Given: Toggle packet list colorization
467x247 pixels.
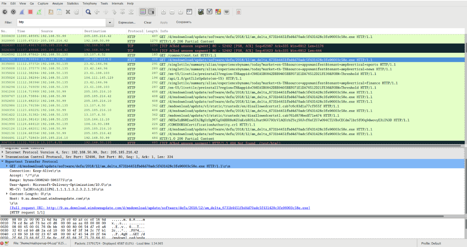Looking at the screenshot, I should (x=143, y=12).
